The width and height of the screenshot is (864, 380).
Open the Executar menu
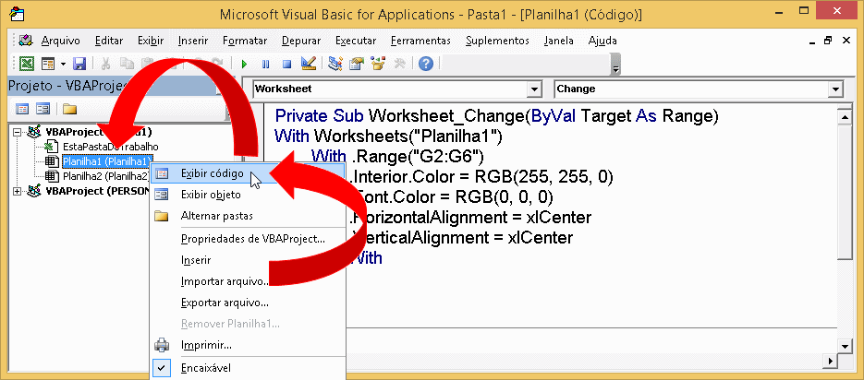(356, 41)
